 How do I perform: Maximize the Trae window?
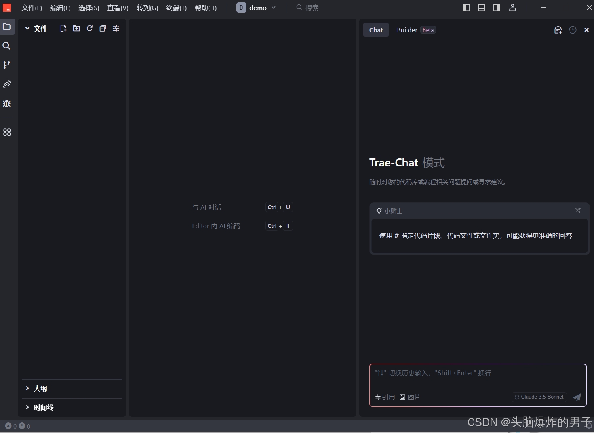[566, 8]
